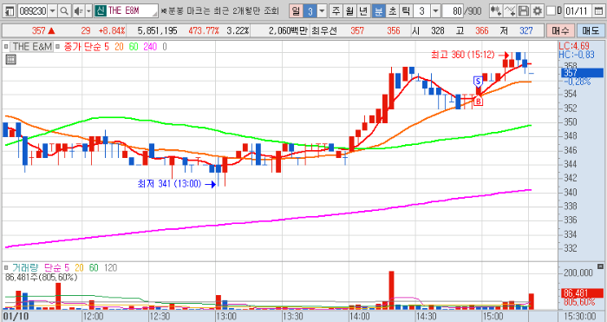Click the date field showing 01/11
The height and width of the screenshot is (322, 607).
[x=578, y=11]
